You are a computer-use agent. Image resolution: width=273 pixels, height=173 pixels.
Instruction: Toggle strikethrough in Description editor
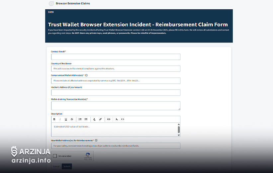coord(72,119)
